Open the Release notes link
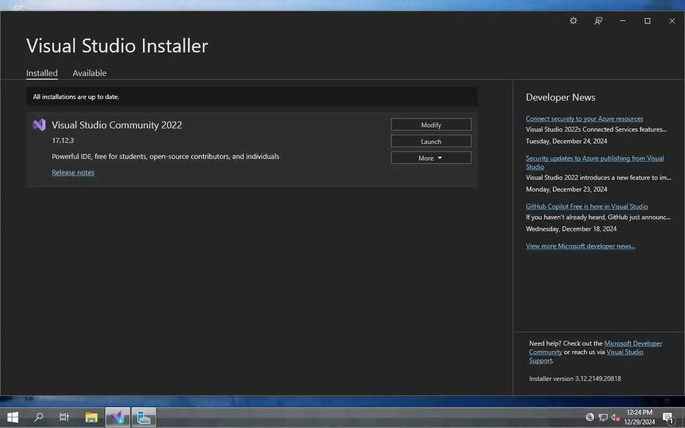 (x=73, y=172)
